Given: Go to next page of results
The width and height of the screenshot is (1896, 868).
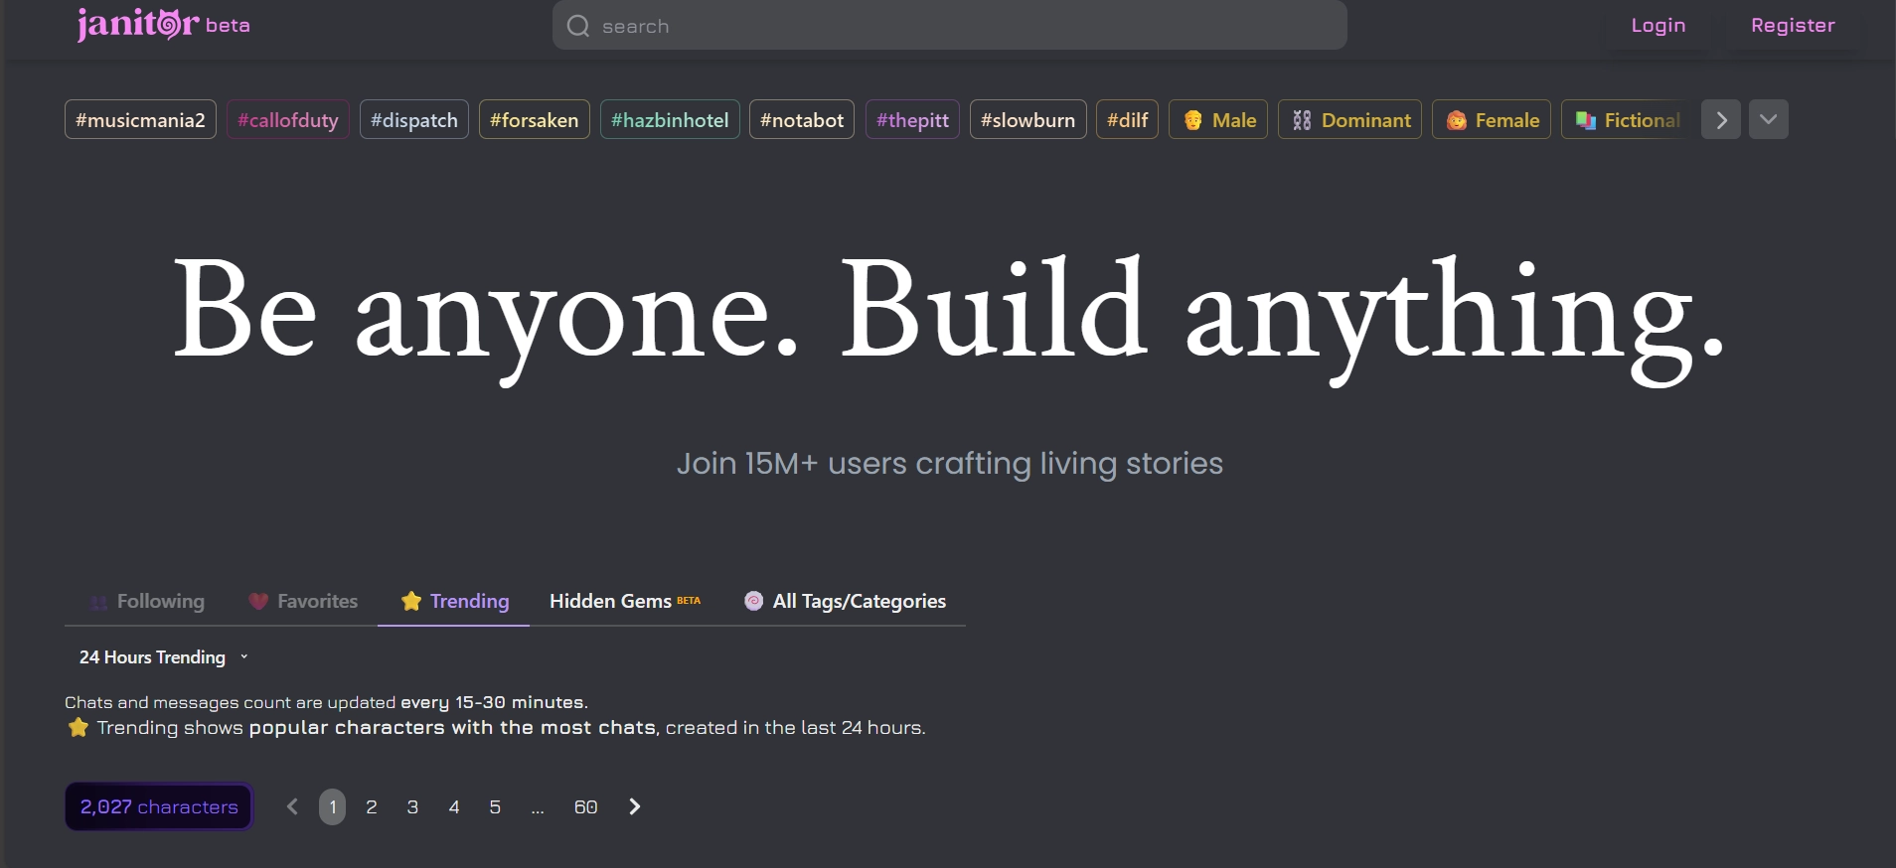Looking at the screenshot, I should (x=635, y=806).
